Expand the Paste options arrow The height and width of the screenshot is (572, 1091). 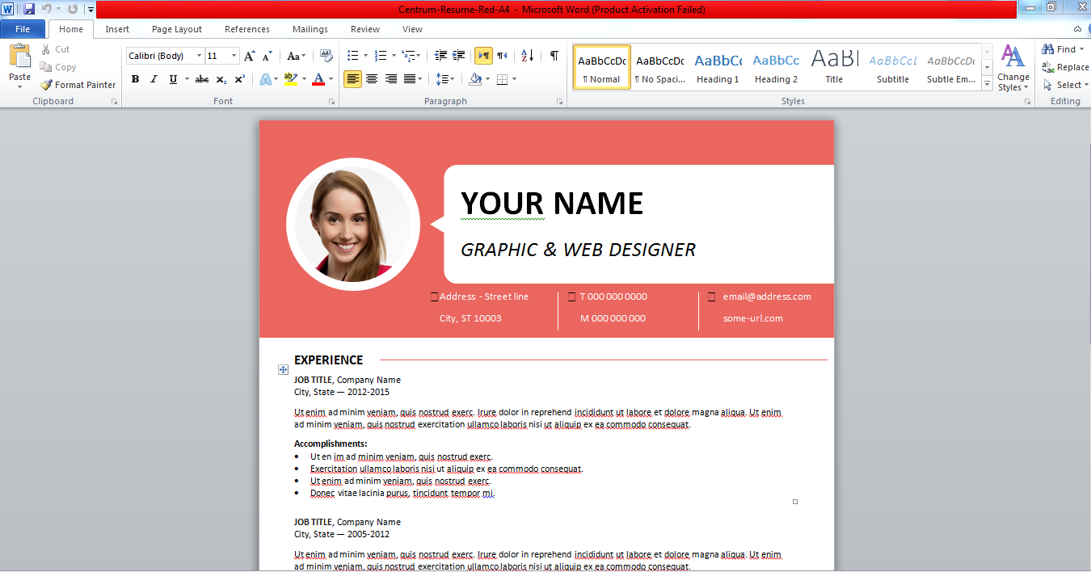pyautogui.click(x=19, y=86)
